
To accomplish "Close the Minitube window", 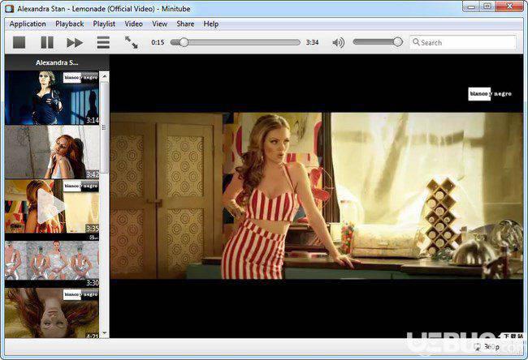I will pyautogui.click(x=510, y=6).
